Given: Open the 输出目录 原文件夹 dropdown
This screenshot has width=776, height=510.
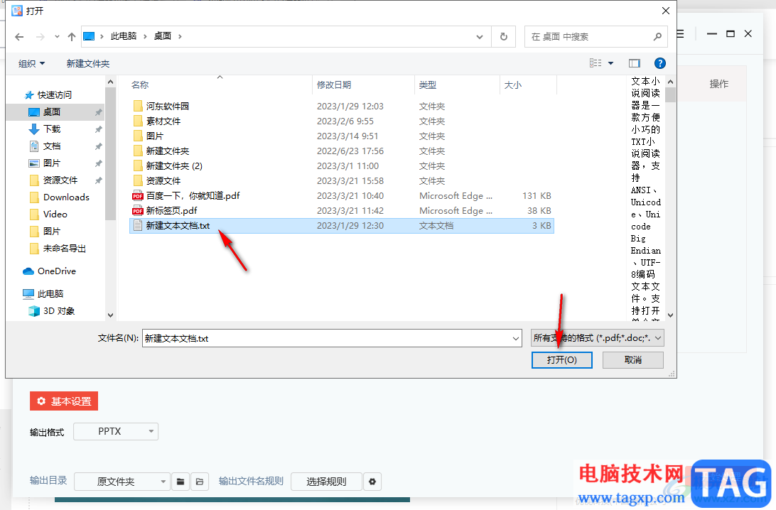Looking at the screenshot, I should tap(122, 482).
